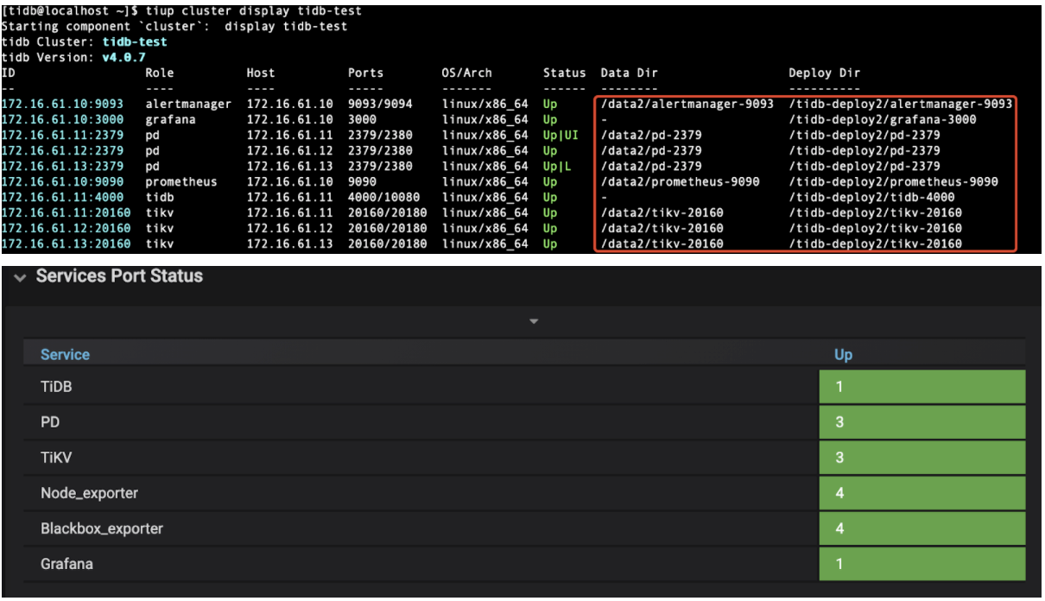Sort by the Service column header
Screen dimensions: 1045x601
[65, 354]
